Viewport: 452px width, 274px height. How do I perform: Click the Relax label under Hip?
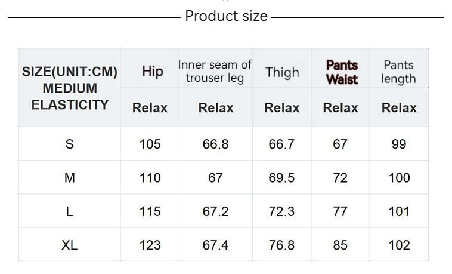150,108
